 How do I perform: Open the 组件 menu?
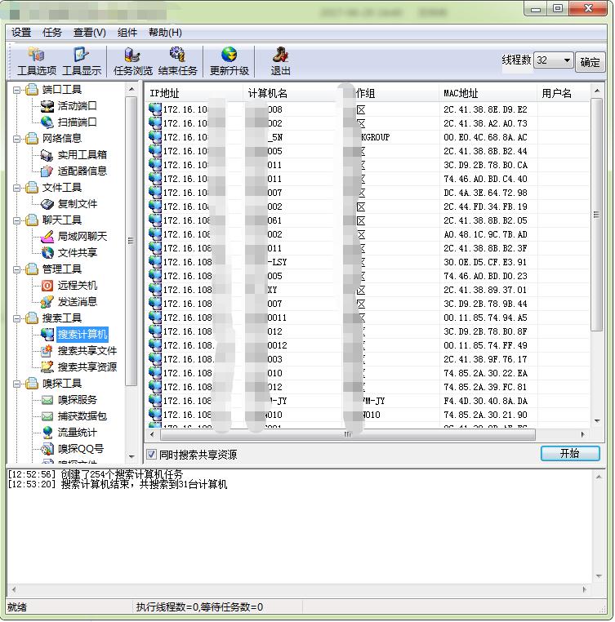[127, 33]
